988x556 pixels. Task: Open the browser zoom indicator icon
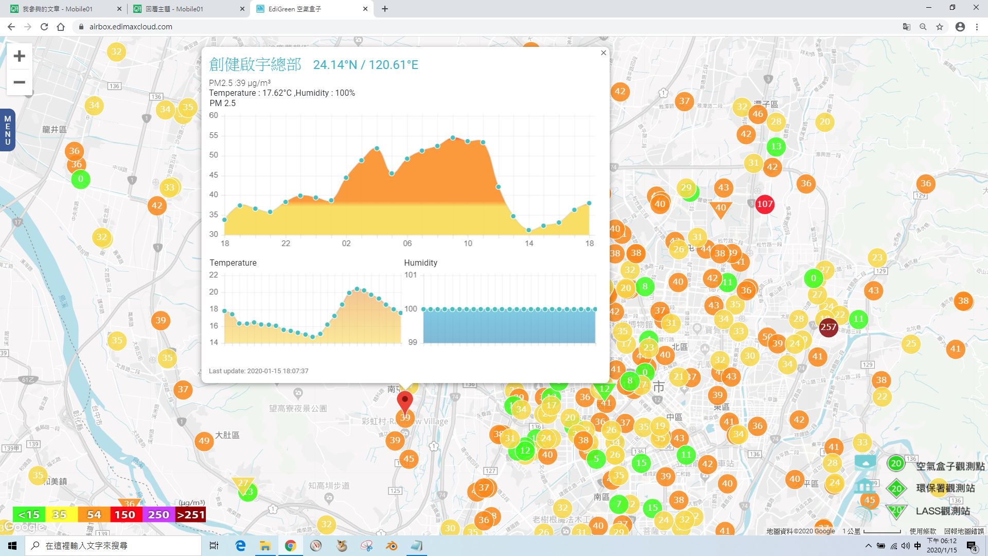tap(923, 27)
